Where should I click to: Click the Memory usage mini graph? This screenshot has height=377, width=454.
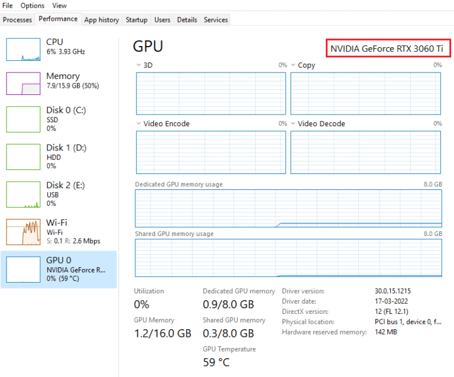[x=23, y=84]
